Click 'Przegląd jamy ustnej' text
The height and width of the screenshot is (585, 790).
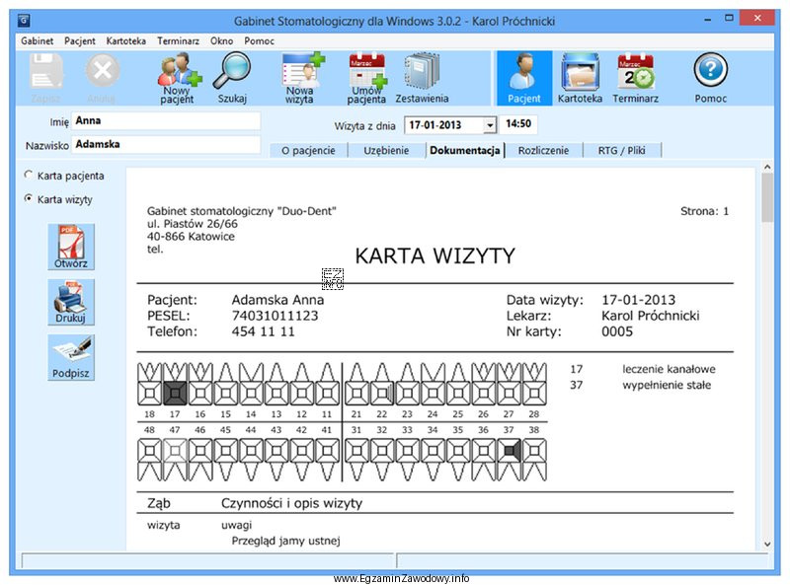[x=285, y=541]
